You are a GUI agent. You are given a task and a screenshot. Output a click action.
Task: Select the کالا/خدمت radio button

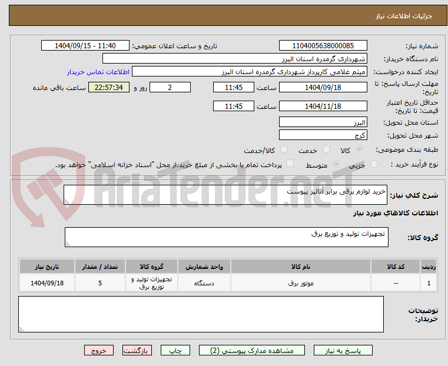(284, 149)
